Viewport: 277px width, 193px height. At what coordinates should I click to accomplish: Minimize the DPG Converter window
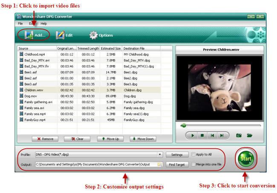[x=251, y=17]
